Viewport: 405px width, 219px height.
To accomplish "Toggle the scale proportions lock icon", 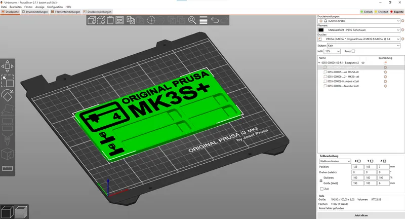I will click(321, 180).
